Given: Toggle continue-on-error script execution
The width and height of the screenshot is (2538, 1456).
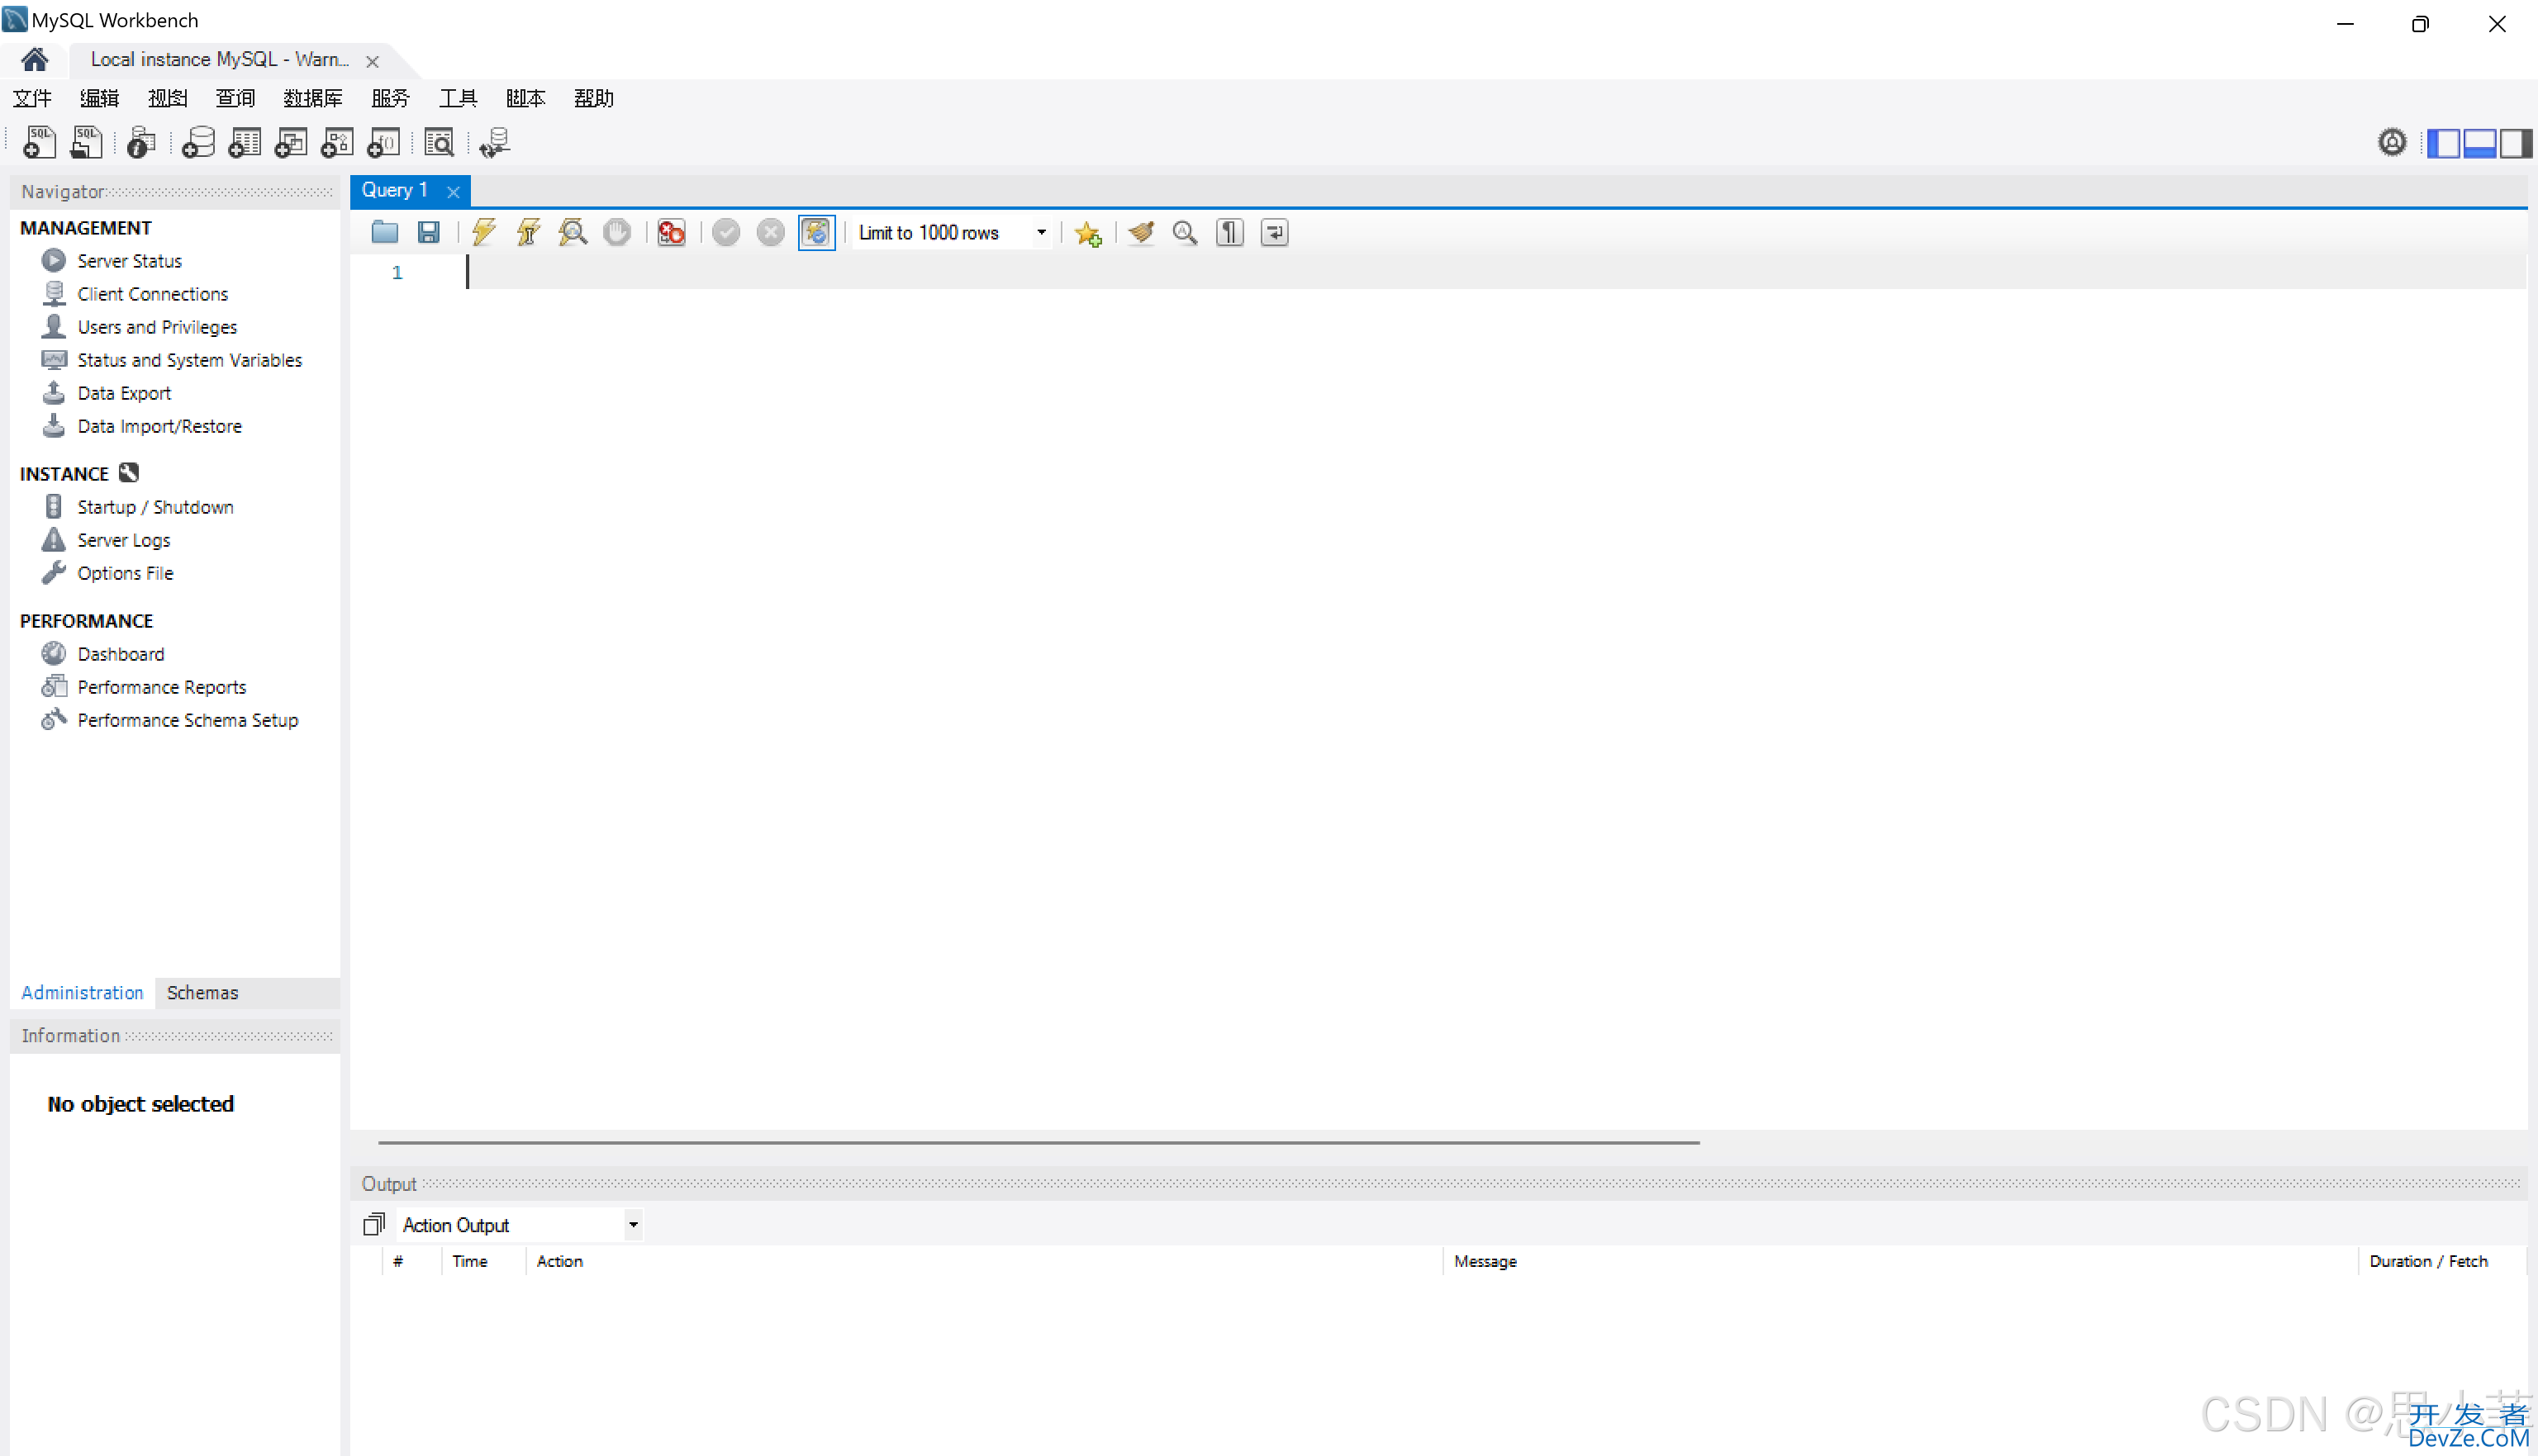Looking at the screenshot, I should coord(671,233).
